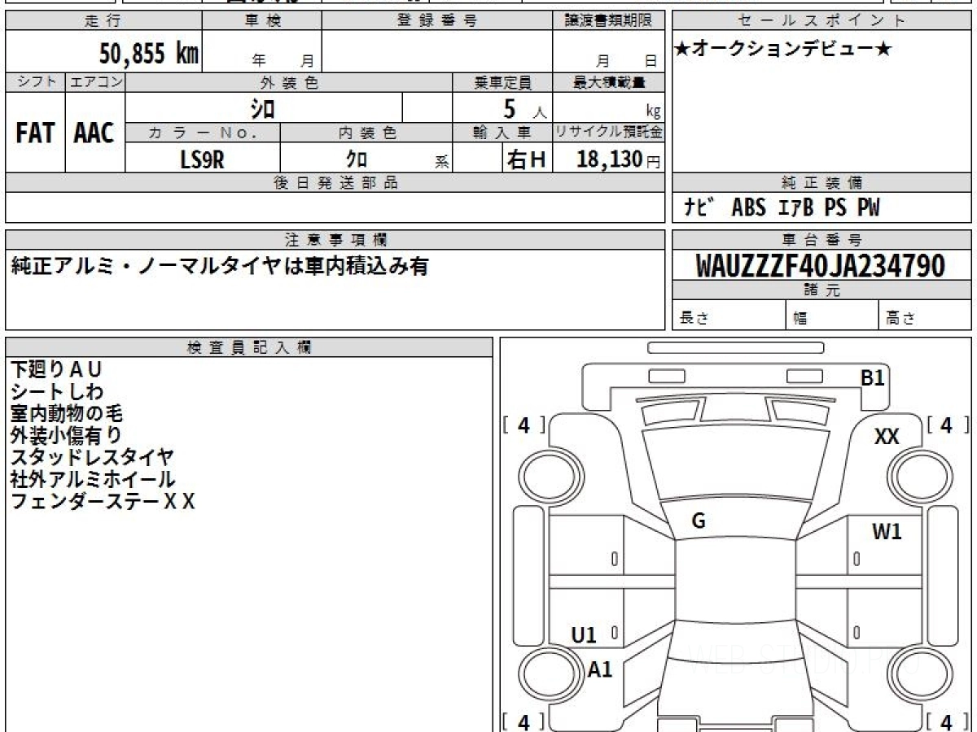Click the 注意事項欄 header
This screenshot has height=732, width=977.
pyautogui.click(x=335, y=240)
